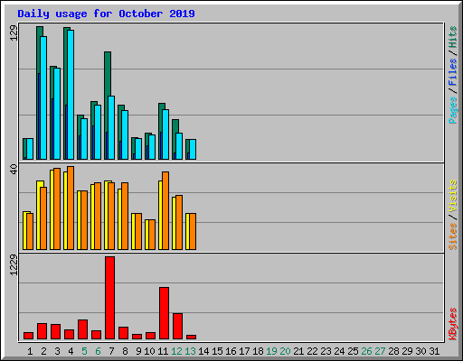Click the red KBytes bar for day 12
The image size is (463, 361).
177,327
